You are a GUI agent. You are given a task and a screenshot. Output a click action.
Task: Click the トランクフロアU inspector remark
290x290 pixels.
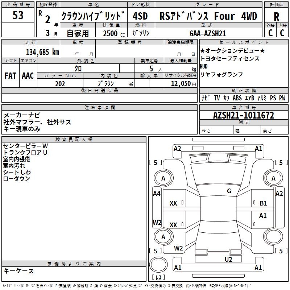point(25,152)
